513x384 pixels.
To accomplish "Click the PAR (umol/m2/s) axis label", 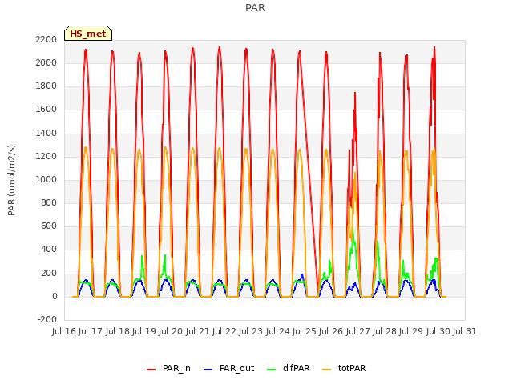I will coord(11,180).
